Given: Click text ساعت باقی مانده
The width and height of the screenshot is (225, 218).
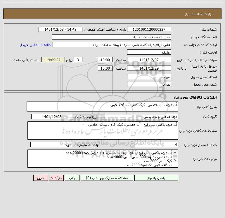Looking at the screenshot, I should [27, 60].
